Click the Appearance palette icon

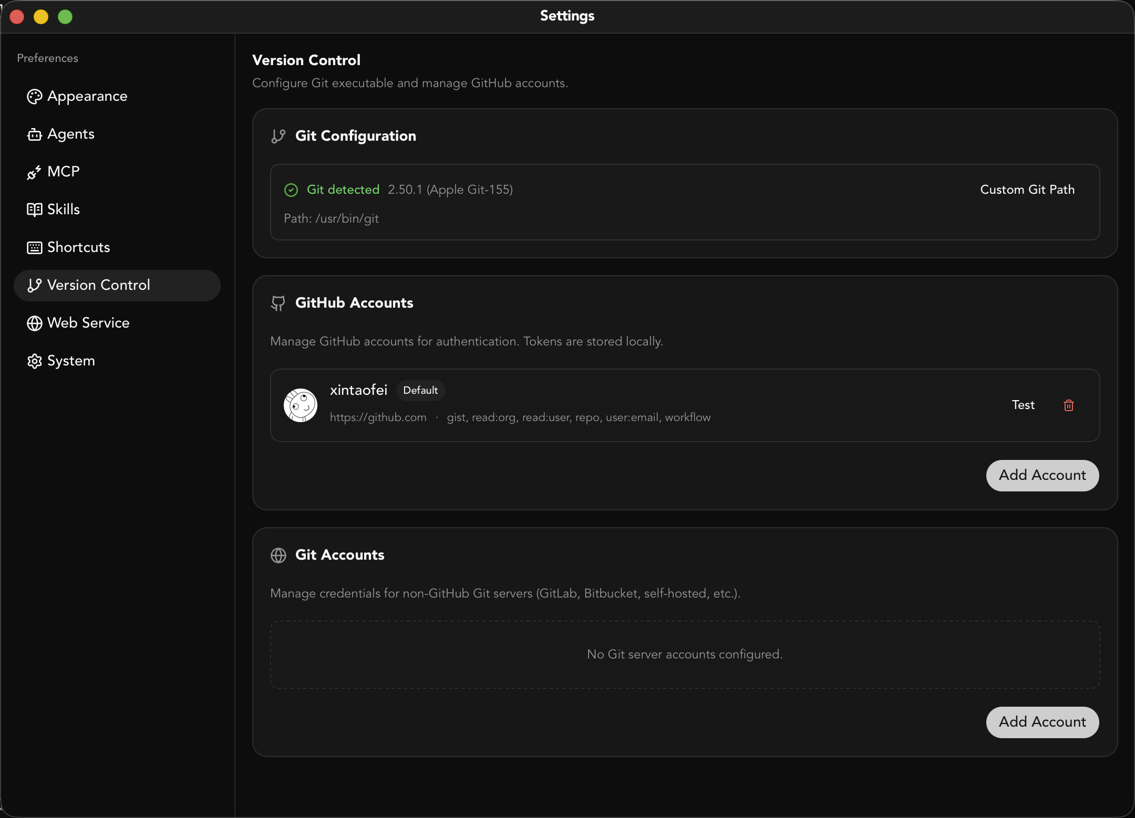[34, 97]
